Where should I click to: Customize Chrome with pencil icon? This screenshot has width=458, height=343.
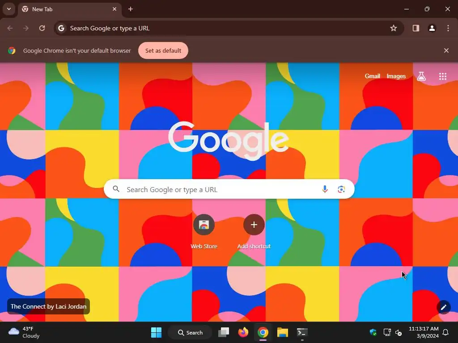444,307
